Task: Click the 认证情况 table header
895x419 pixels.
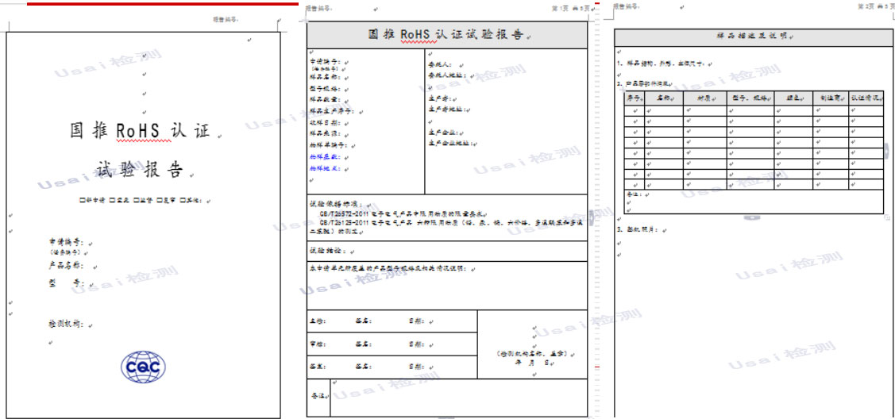Action: [866, 98]
